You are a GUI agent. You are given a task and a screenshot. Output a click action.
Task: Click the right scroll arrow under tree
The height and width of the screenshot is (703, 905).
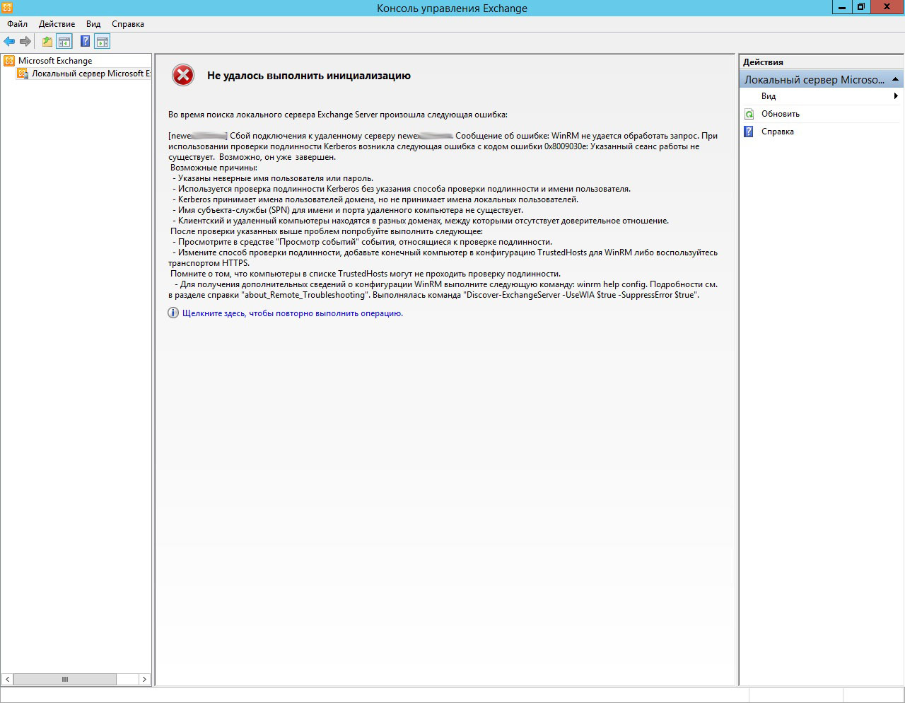pyautogui.click(x=144, y=679)
